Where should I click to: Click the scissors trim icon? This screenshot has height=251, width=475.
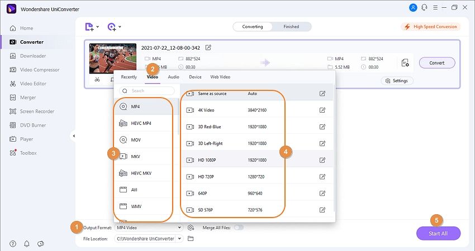[x=97, y=80]
